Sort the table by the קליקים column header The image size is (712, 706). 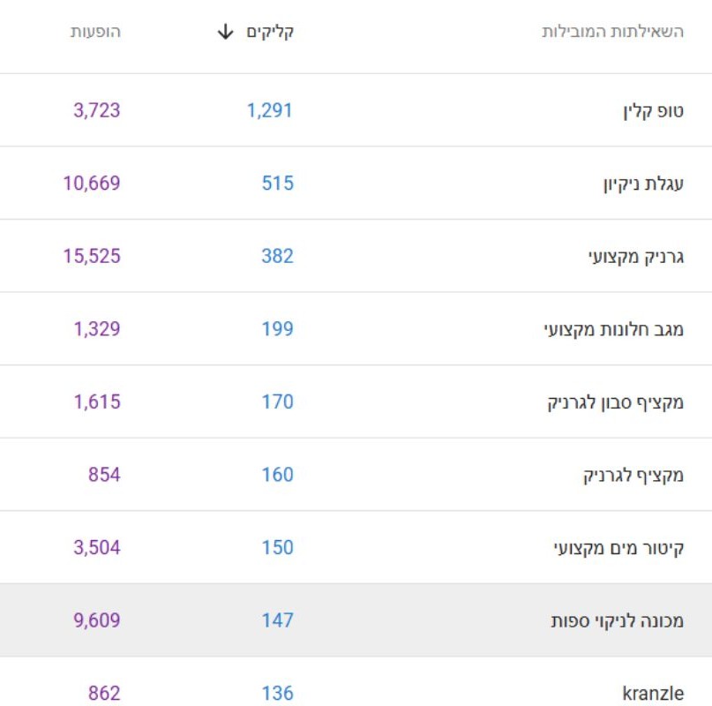click(x=271, y=33)
